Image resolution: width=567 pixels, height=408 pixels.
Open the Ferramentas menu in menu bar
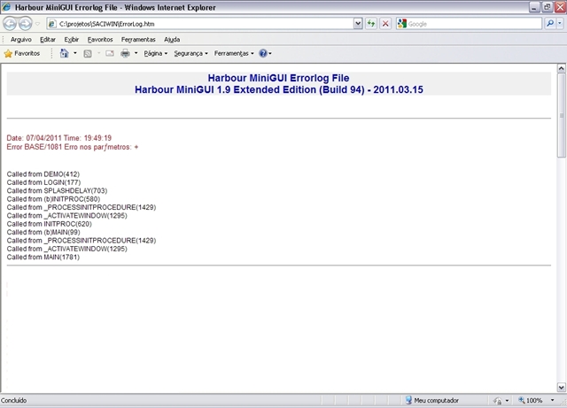[138, 40]
